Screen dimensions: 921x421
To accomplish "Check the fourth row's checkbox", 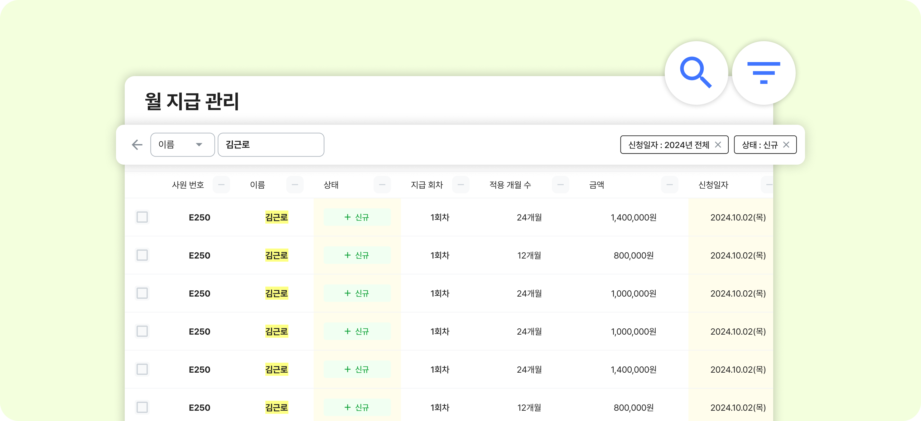I will pyautogui.click(x=142, y=331).
